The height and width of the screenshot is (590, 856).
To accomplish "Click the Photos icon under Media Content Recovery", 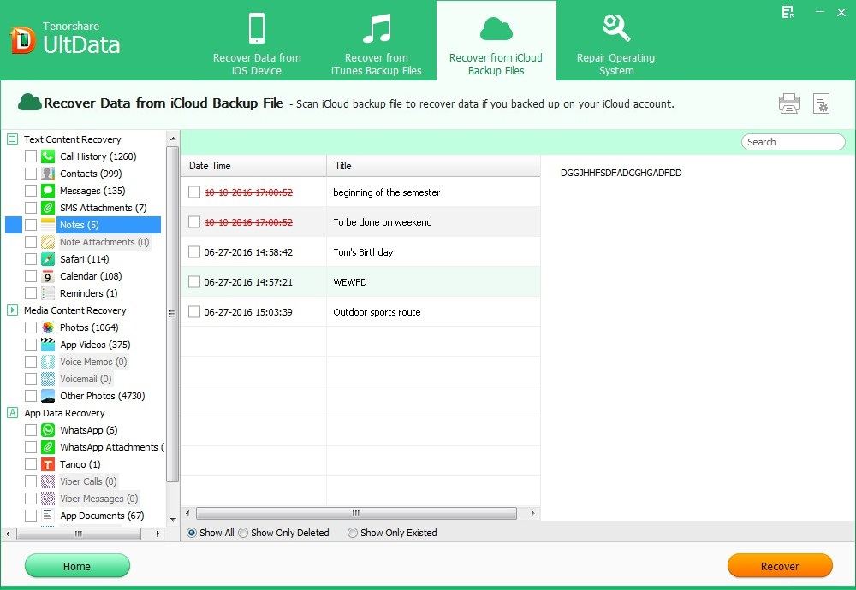I will [x=47, y=327].
